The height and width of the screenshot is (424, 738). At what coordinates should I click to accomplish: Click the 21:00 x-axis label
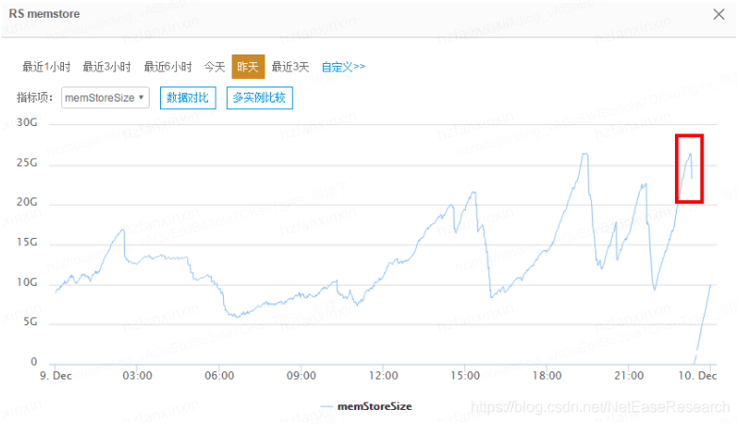click(x=629, y=376)
